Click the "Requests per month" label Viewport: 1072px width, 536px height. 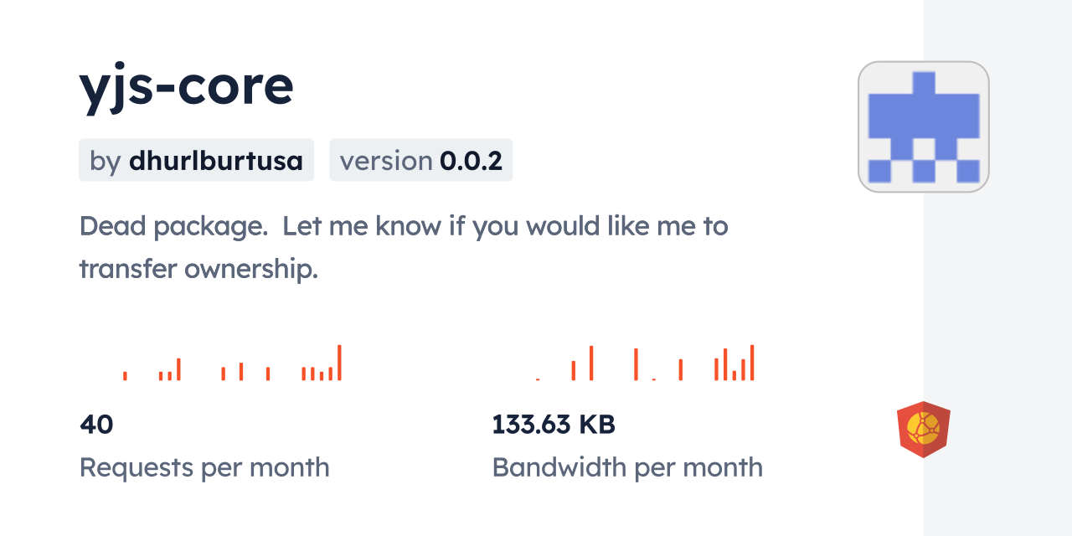tap(204, 467)
